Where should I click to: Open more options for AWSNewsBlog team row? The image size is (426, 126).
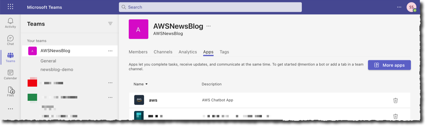click(110, 51)
